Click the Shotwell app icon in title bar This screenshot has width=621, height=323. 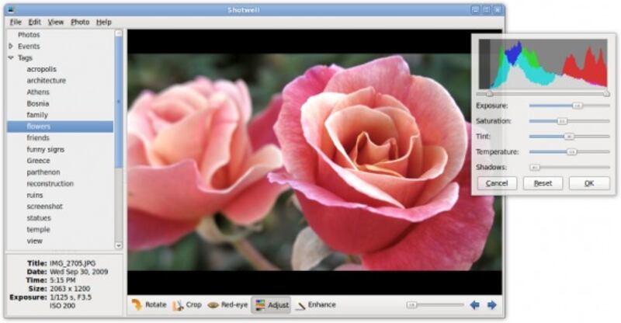11,9
